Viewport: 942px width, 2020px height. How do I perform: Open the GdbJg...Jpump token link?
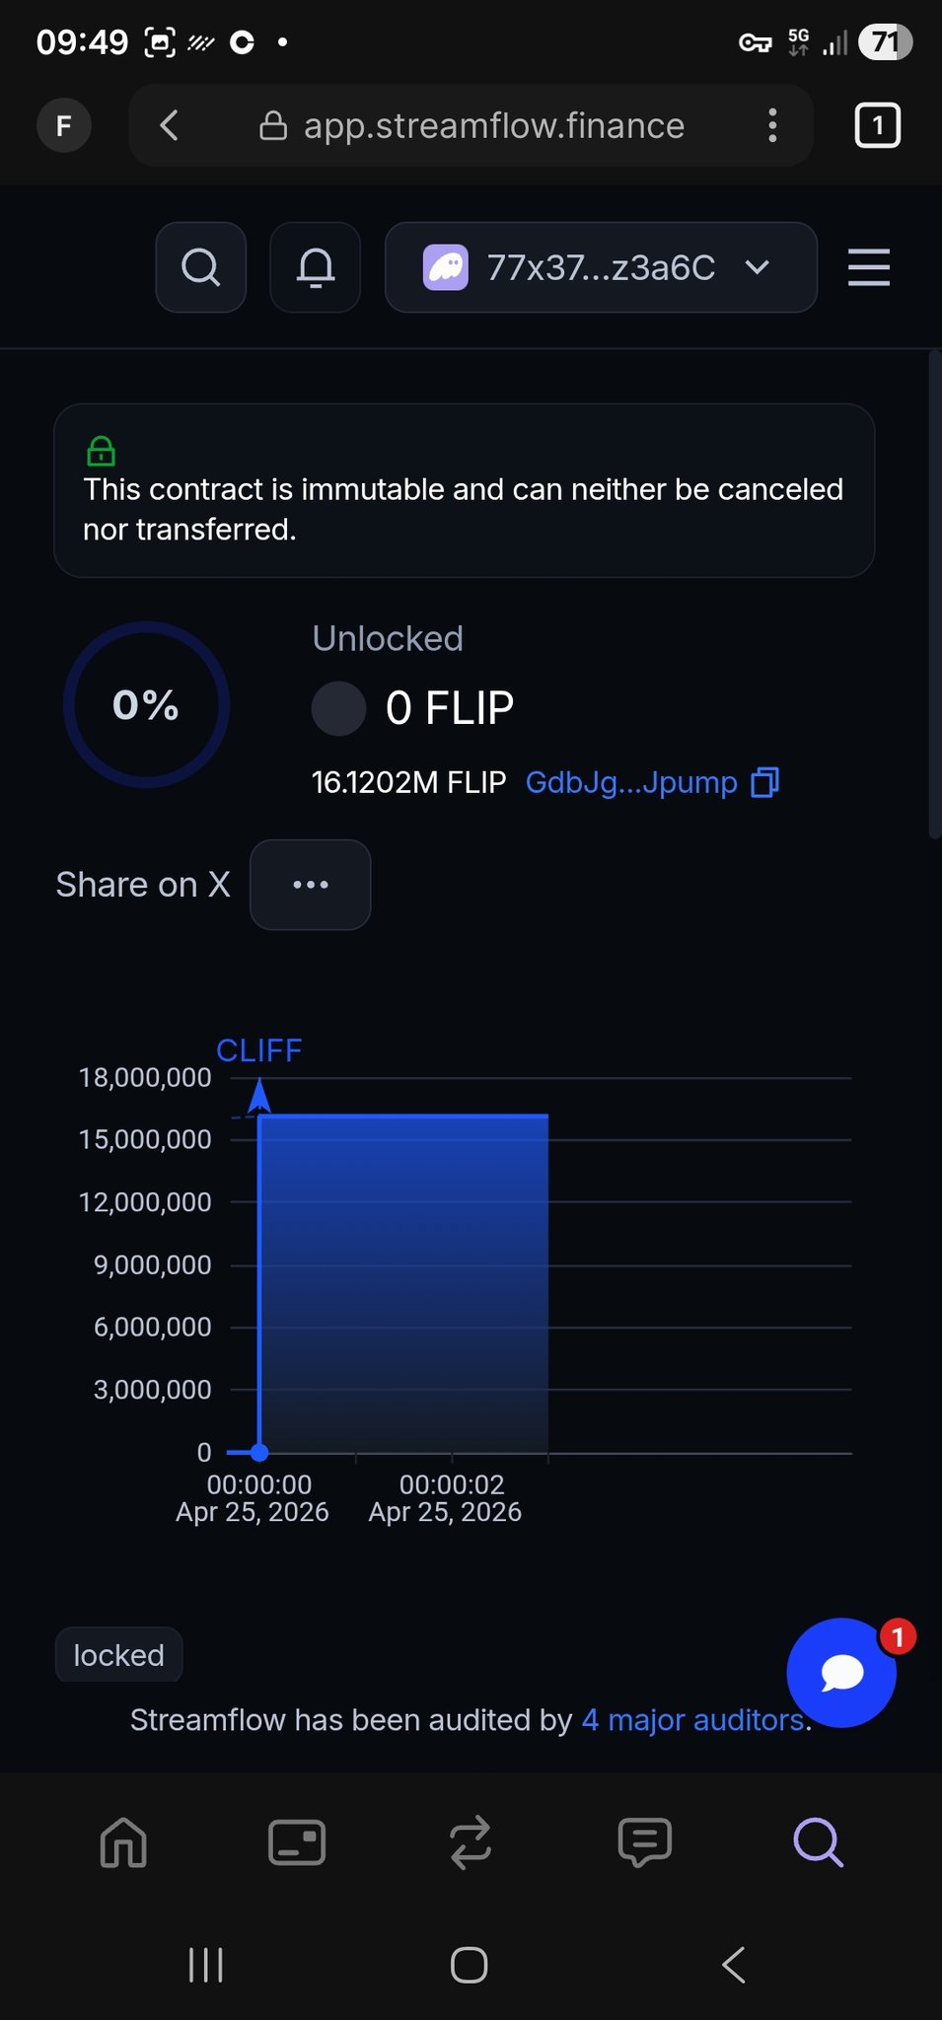pos(631,782)
